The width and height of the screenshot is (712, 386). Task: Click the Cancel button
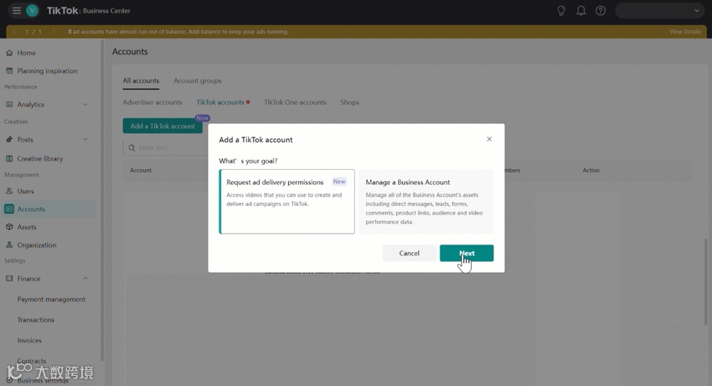pos(409,253)
